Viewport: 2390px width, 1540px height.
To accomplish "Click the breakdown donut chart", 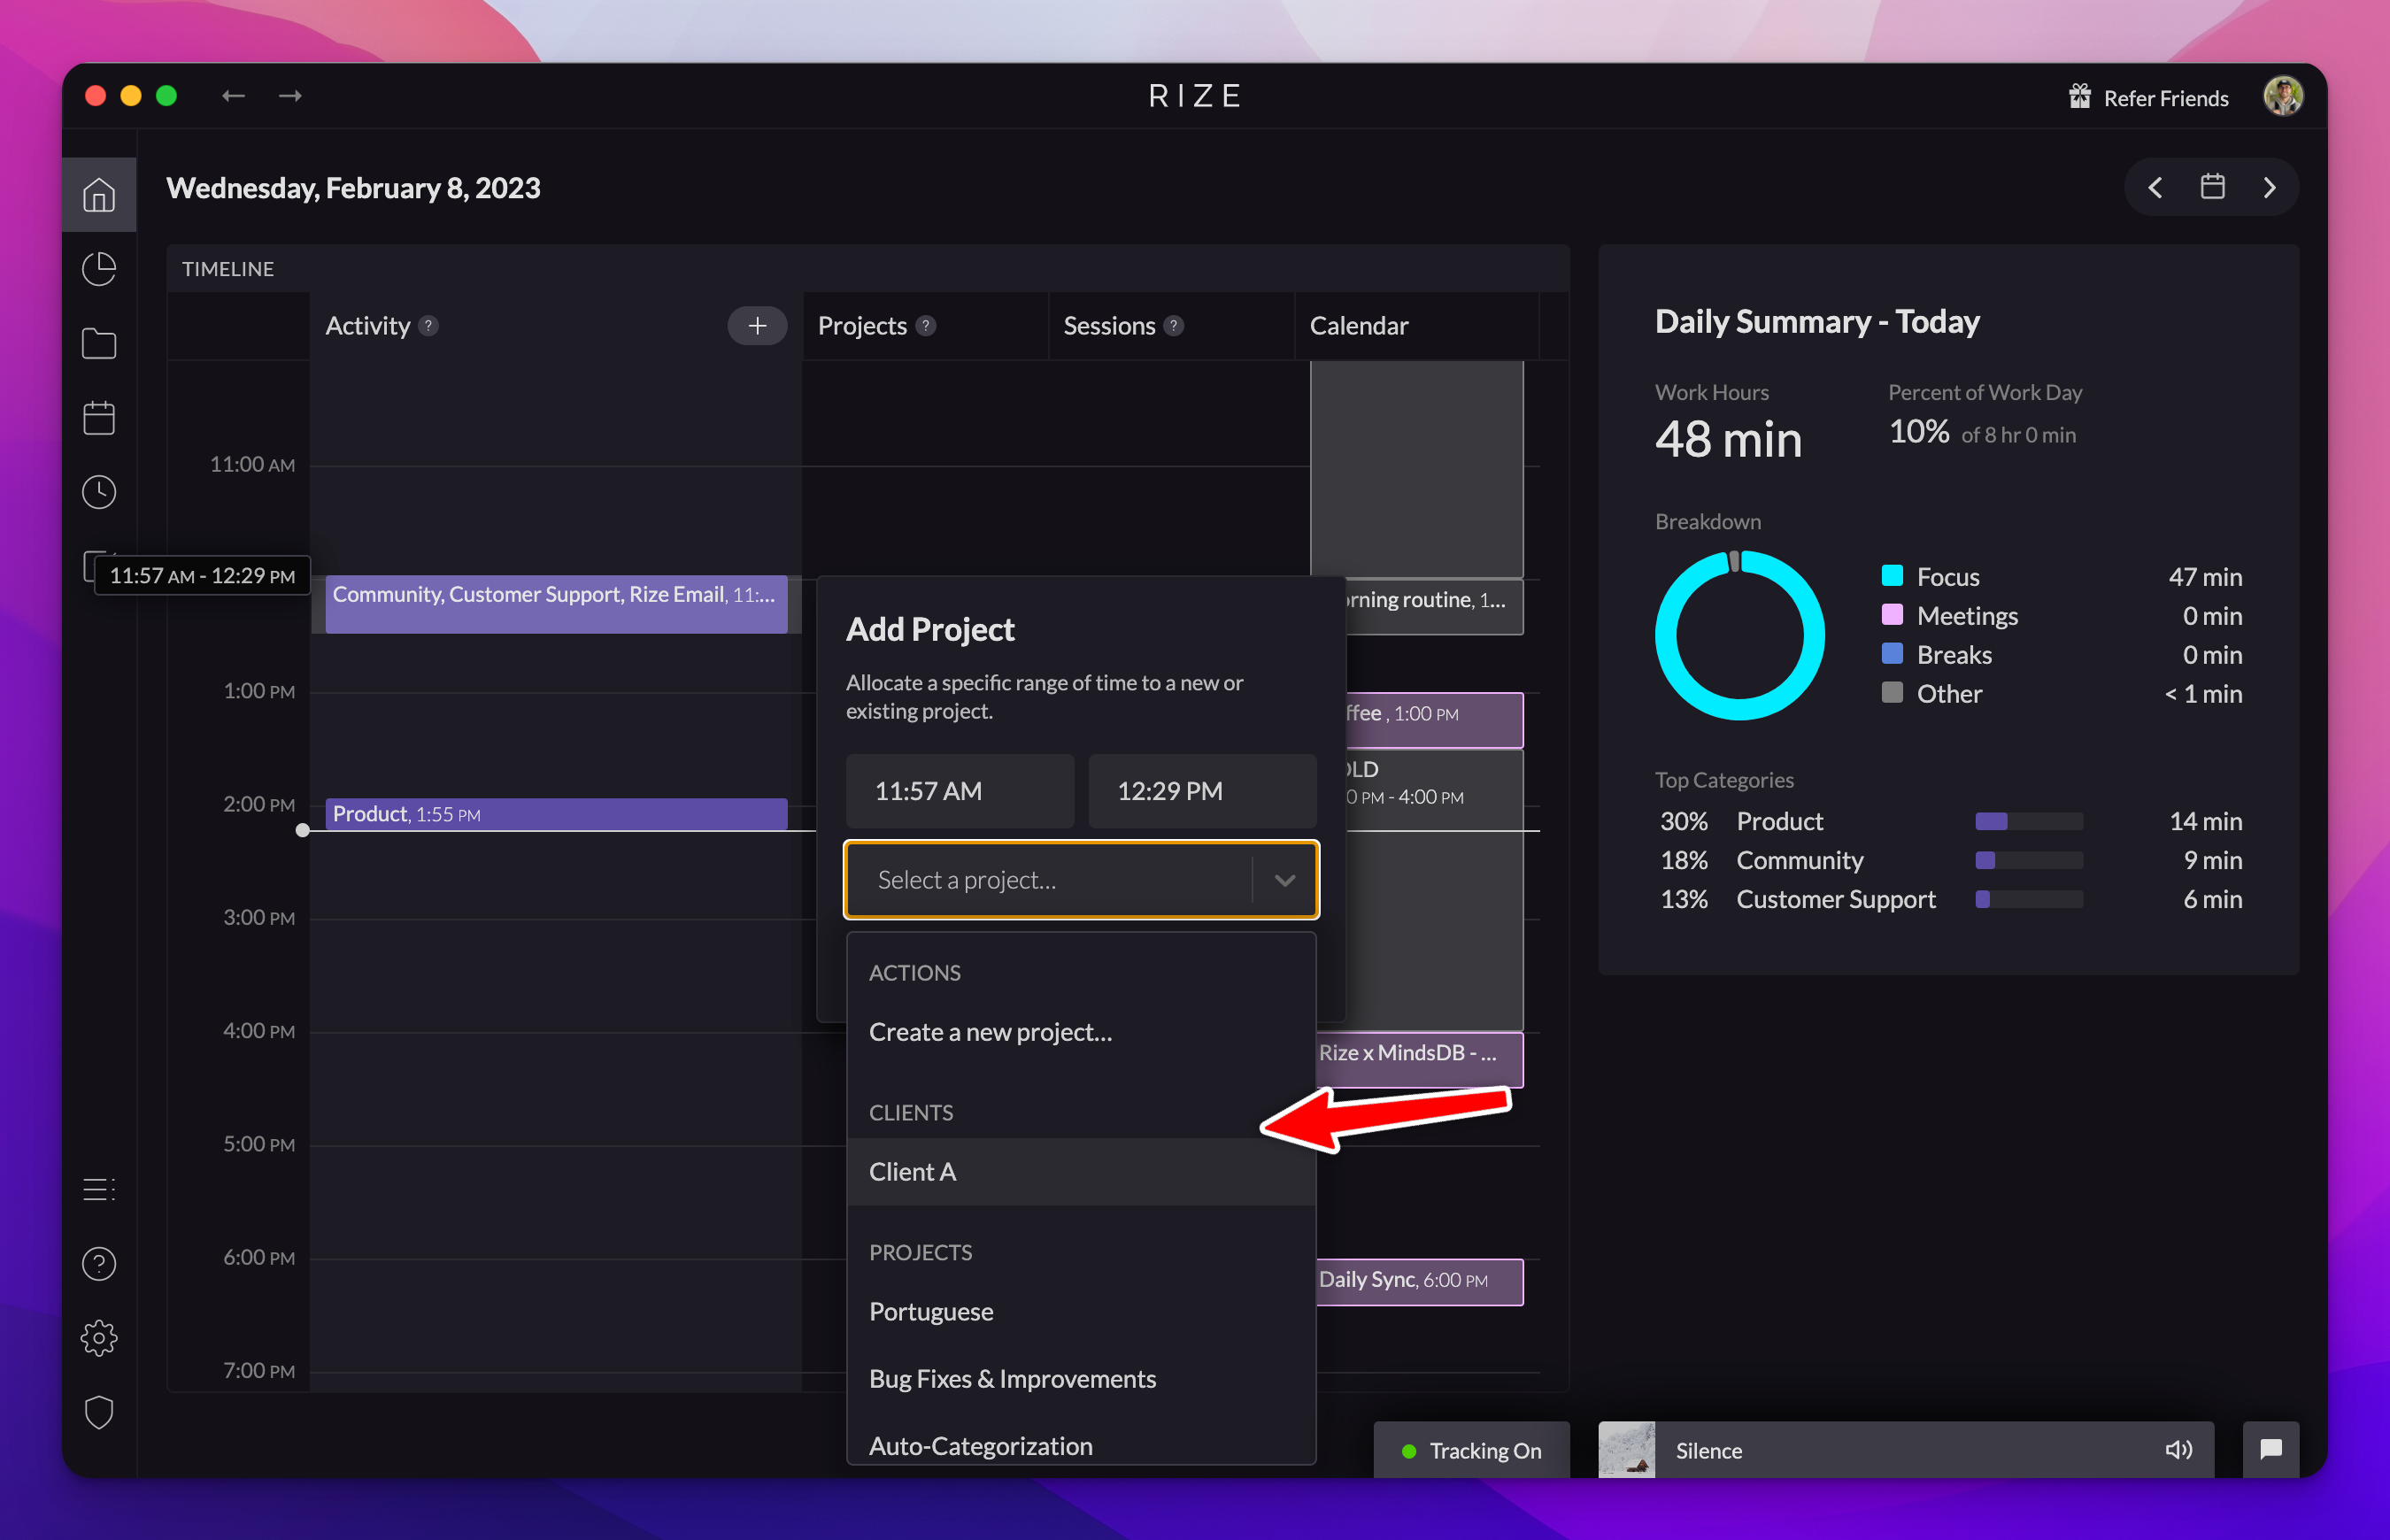I will [x=1740, y=635].
